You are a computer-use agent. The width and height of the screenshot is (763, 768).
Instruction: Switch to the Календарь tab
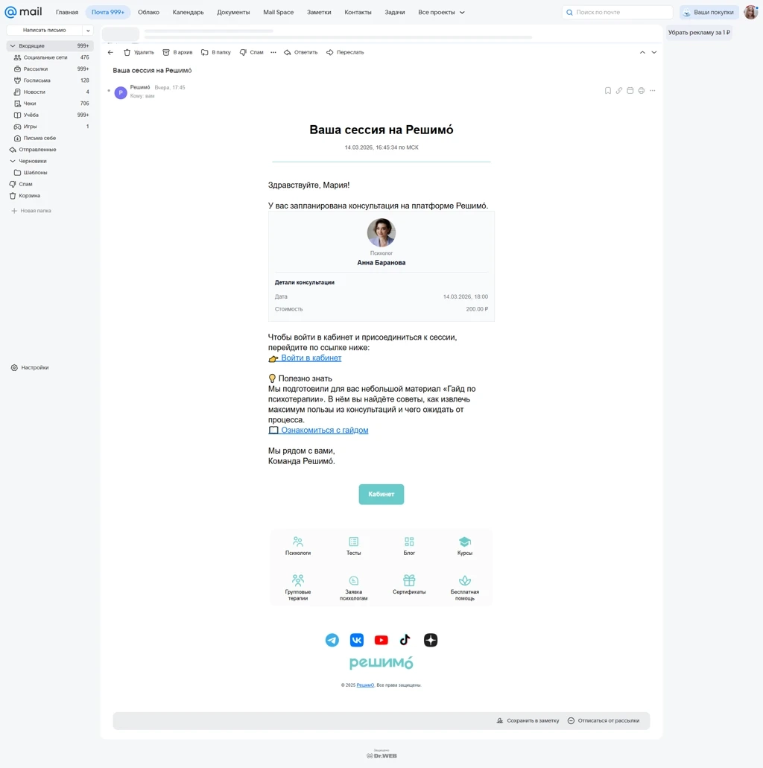coord(189,12)
